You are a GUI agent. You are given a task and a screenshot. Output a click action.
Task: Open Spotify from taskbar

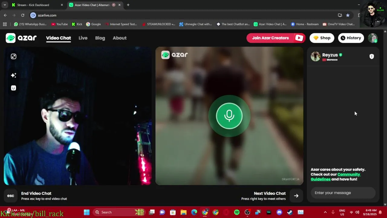click(x=237, y=212)
